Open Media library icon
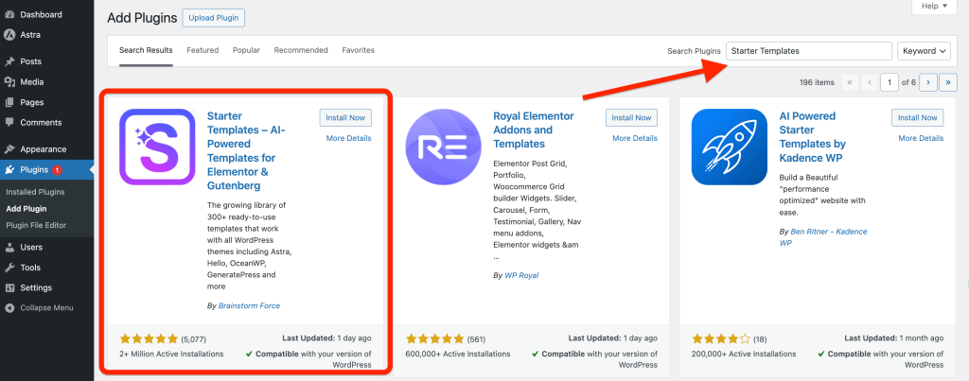Screen dimensions: 969x381 pos(9,82)
